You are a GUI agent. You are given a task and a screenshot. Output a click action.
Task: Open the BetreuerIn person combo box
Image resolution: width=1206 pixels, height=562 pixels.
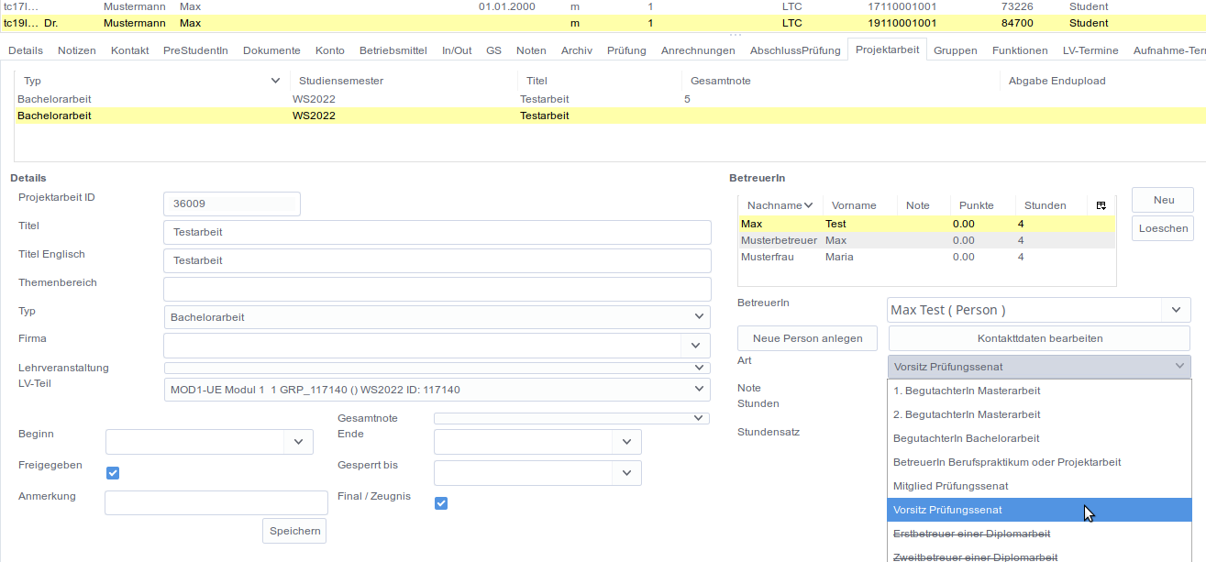[x=1175, y=310]
